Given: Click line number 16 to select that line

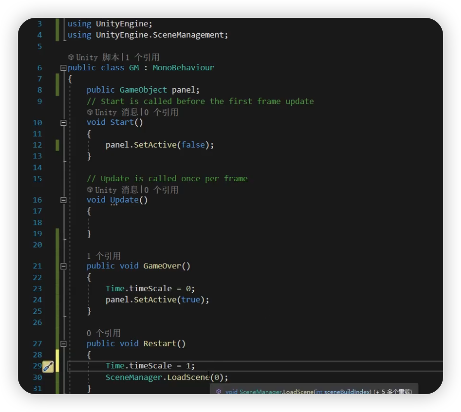Looking at the screenshot, I should click(37, 200).
